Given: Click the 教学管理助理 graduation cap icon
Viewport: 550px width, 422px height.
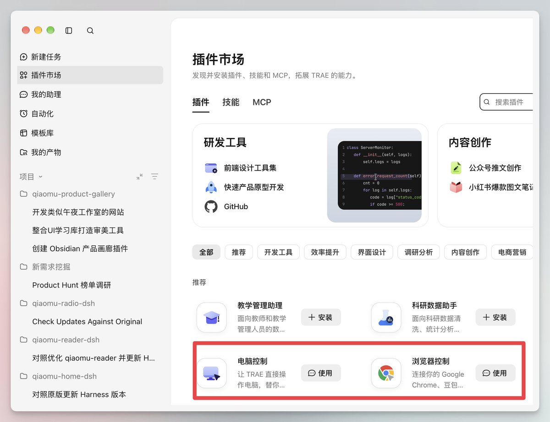Looking at the screenshot, I should pyautogui.click(x=212, y=317).
